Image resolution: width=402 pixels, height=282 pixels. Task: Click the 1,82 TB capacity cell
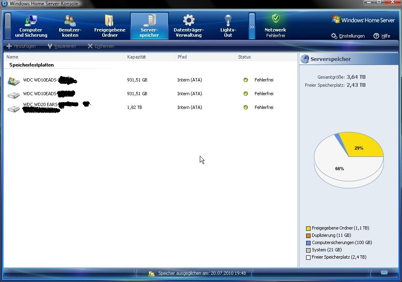[135, 107]
